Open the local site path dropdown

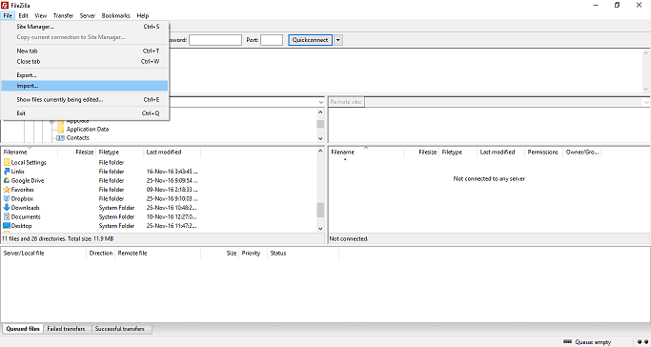tap(321, 102)
